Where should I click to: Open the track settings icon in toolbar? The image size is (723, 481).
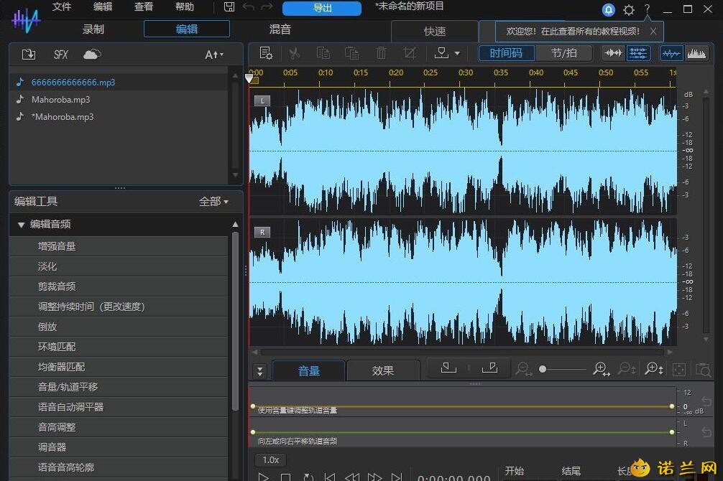tap(266, 53)
